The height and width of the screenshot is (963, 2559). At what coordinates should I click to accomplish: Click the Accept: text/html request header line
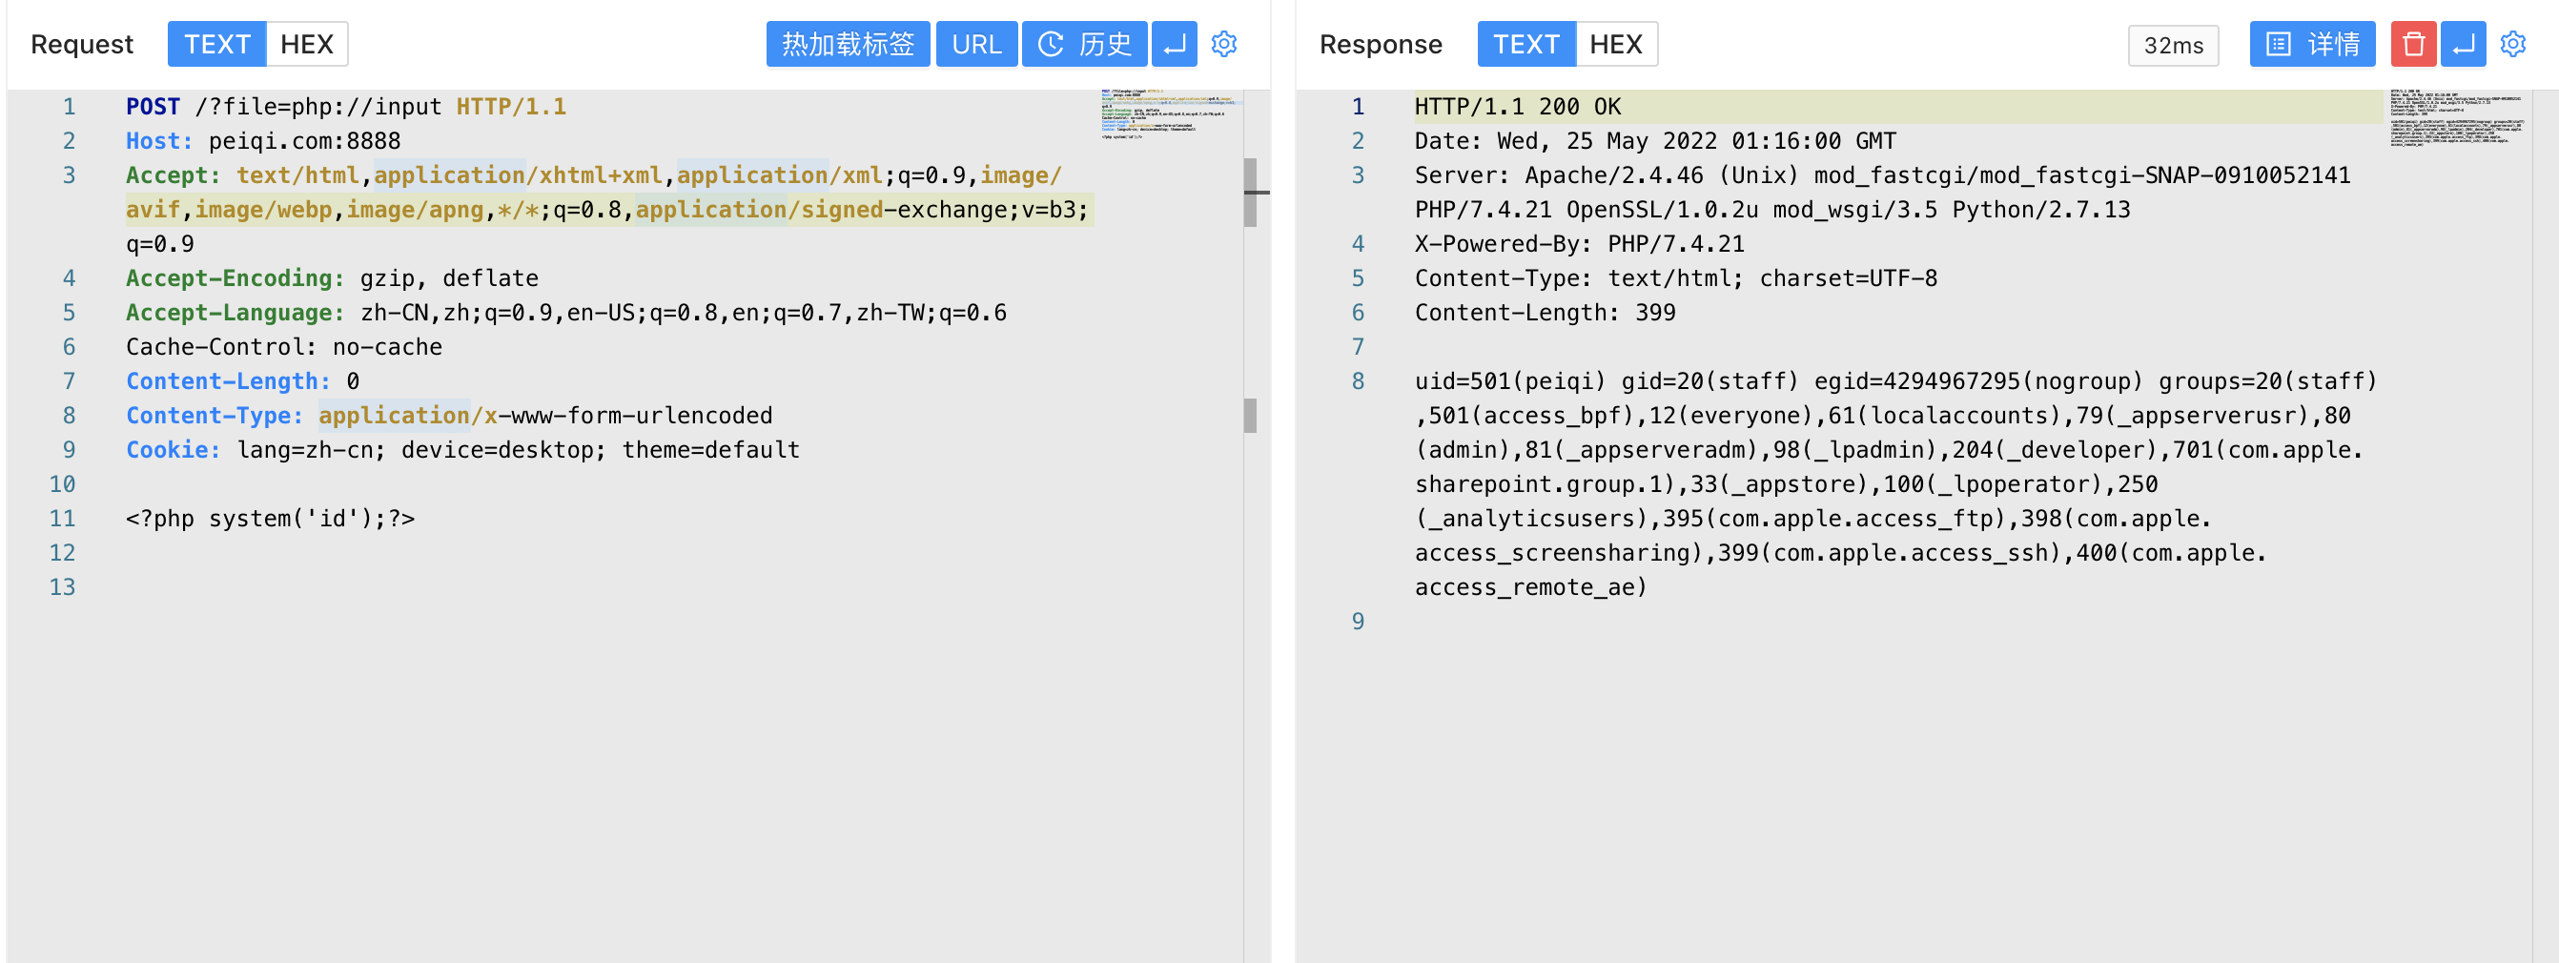(609, 210)
